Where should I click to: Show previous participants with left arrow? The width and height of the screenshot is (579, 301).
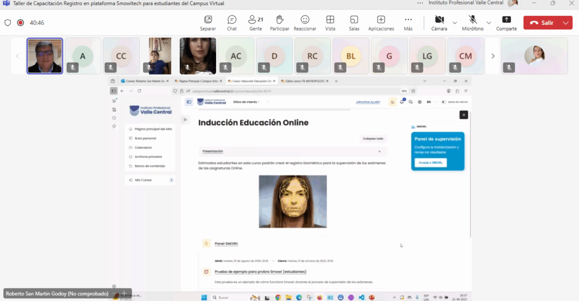[18, 56]
